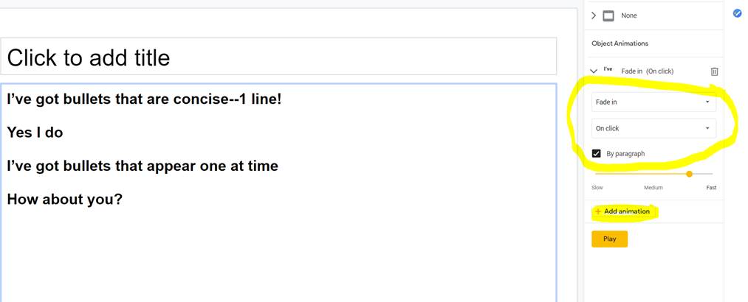Click the "Yes I do" paragraph
748x302 pixels.
35,133
